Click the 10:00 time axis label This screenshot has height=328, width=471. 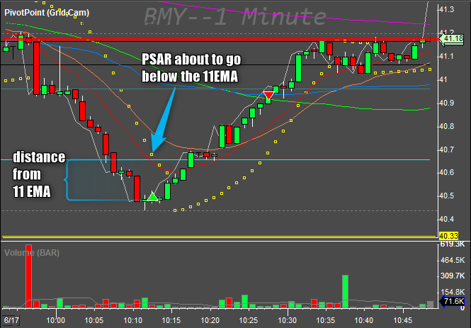tap(56, 320)
